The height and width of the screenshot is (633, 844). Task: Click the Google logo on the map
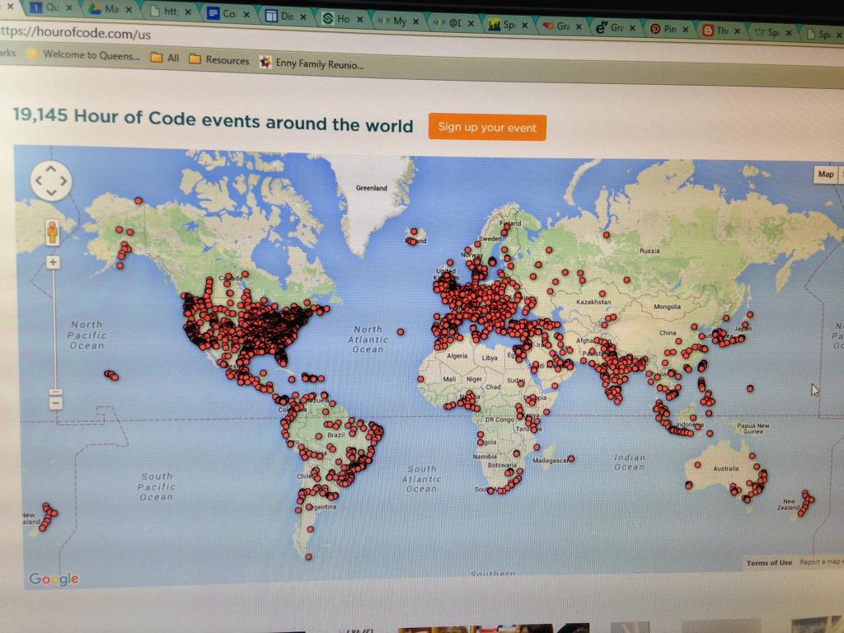point(53,578)
